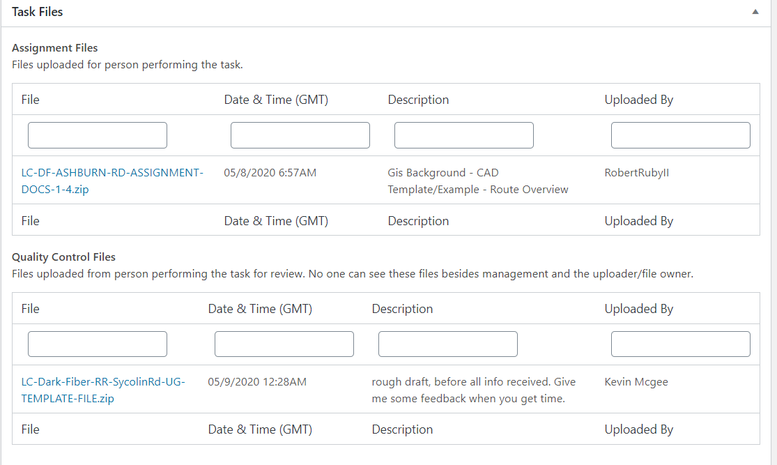Sort Quality Control Files by top Description header
Image resolution: width=777 pixels, height=465 pixels.
[402, 309]
